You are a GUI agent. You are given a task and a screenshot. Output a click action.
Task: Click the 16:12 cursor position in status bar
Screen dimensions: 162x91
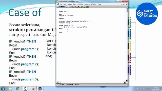[x=62, y=85]
